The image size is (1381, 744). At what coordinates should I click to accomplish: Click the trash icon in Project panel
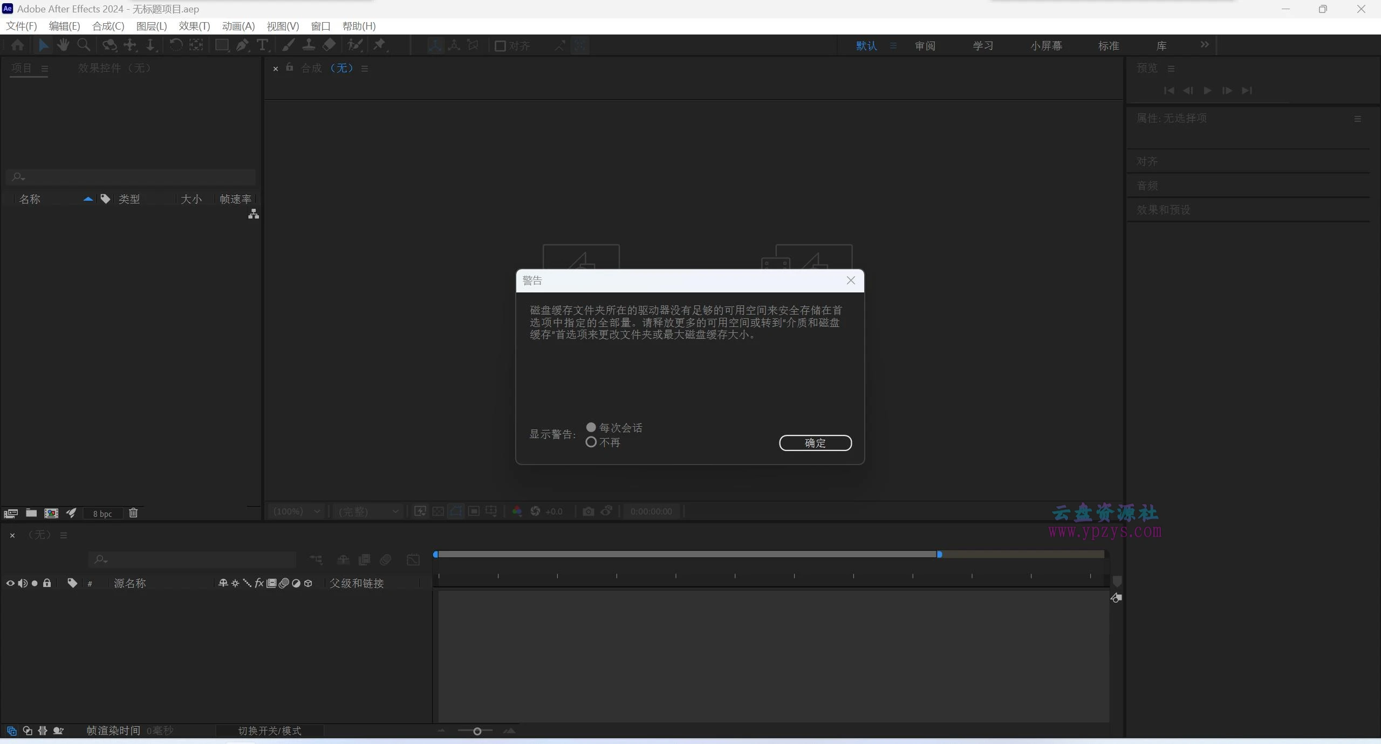pos(133,513)
